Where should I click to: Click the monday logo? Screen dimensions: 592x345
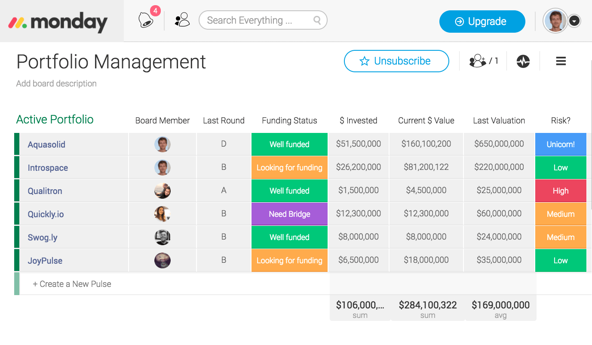click(58, 22)
